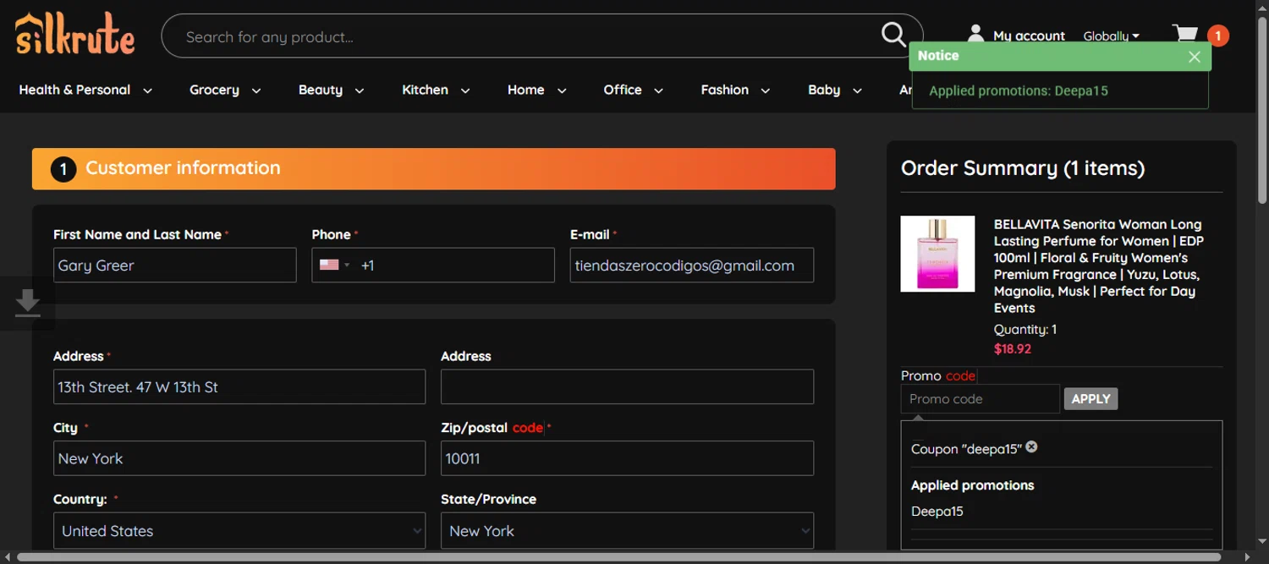The width and height of the screenshot is (1269, 564).
Task: Click the empty second Address field
Action: [x=627, y=386]
